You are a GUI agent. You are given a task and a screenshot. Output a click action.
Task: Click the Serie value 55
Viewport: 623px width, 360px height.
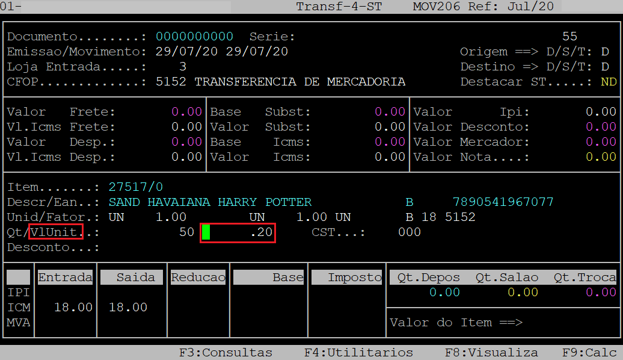point(569,37)
